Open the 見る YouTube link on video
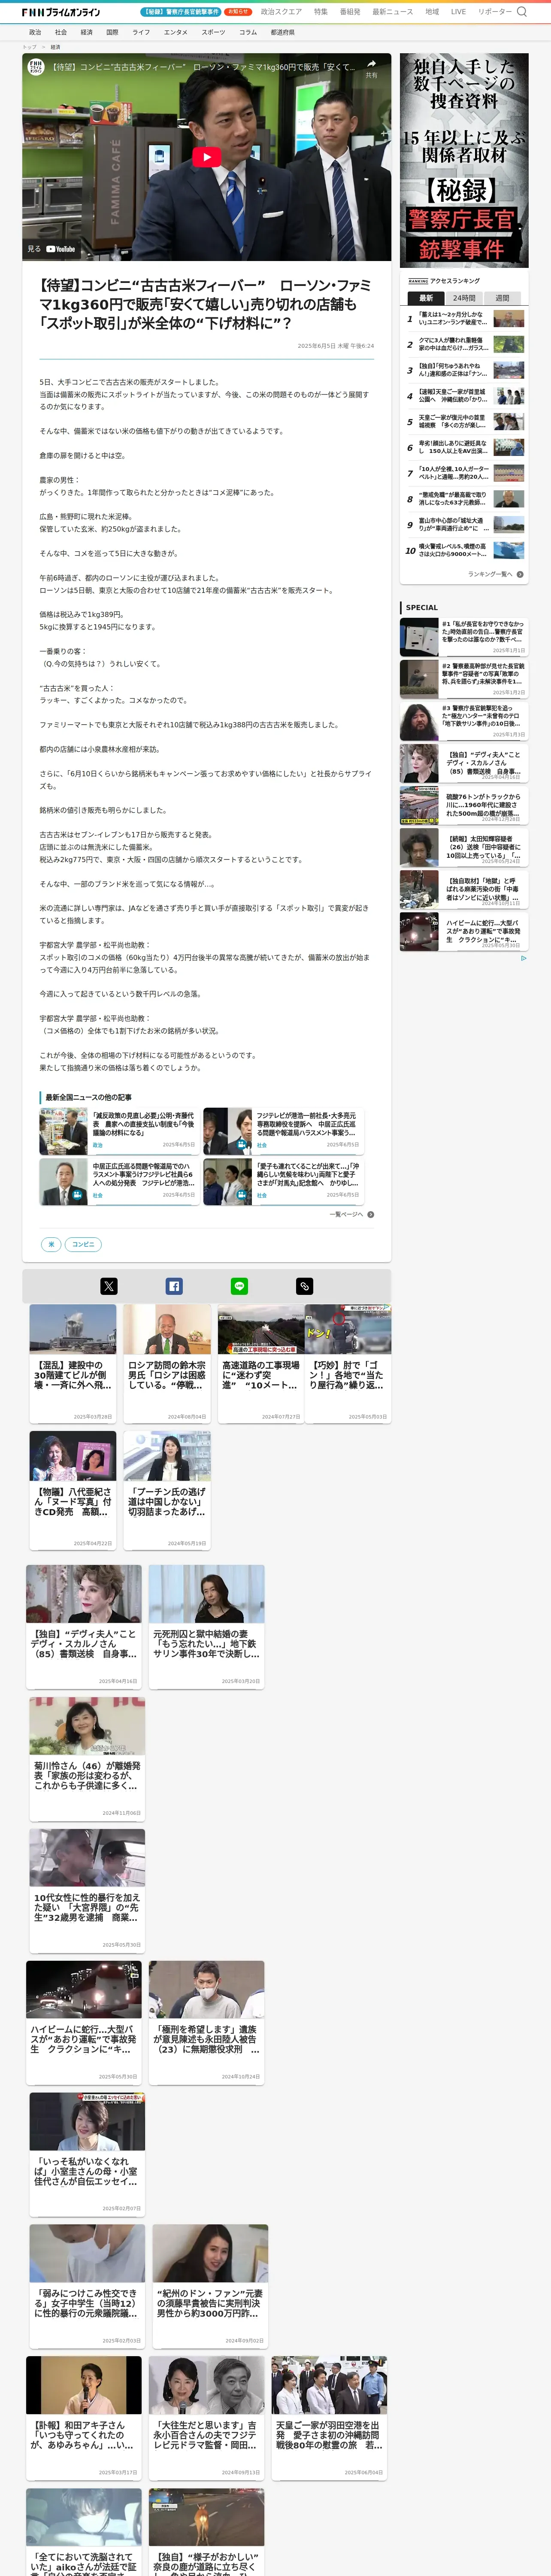This screenshot has height=2576, width=551. coord(51,249)
